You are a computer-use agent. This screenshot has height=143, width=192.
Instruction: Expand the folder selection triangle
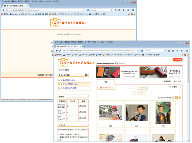pos(60,75)
